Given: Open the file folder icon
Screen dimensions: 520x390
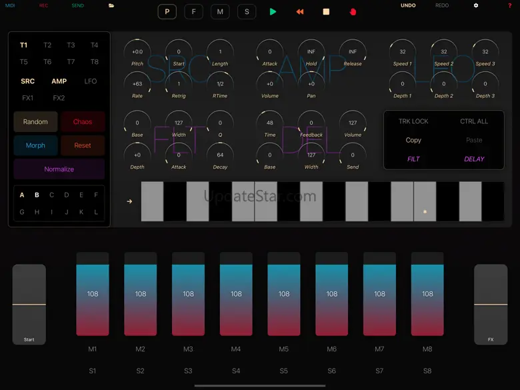Looking at the screenshot, I should click(x=111, y=5).
